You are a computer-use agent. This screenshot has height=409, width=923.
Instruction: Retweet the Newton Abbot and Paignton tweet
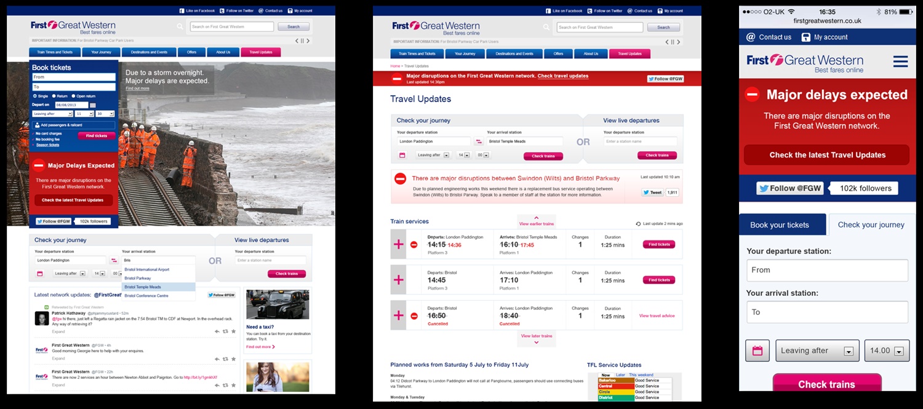(225, 385)
